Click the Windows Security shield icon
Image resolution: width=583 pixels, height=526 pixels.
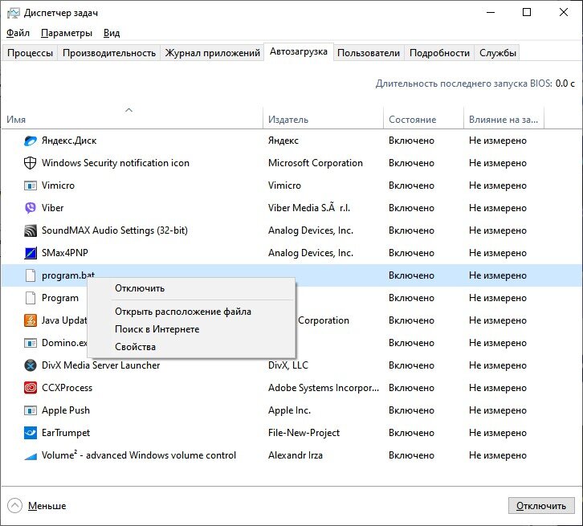pos(31,163)
